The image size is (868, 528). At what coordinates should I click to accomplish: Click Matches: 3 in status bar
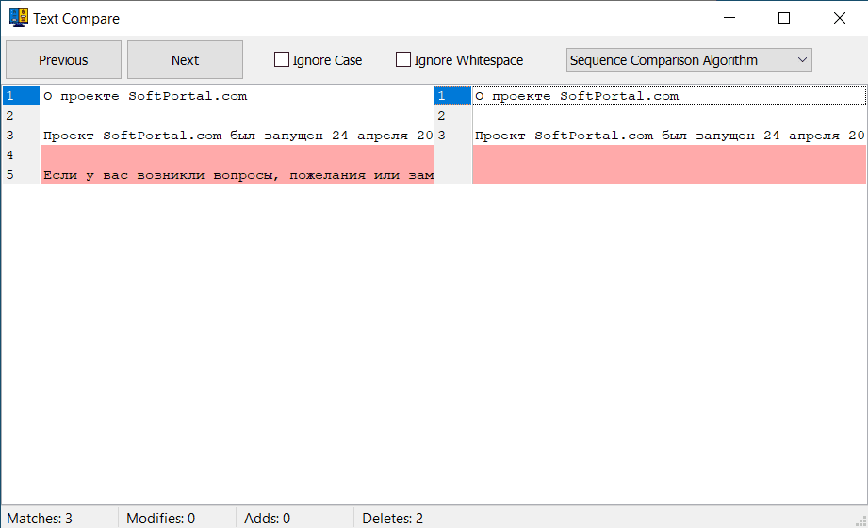[40, 518]
